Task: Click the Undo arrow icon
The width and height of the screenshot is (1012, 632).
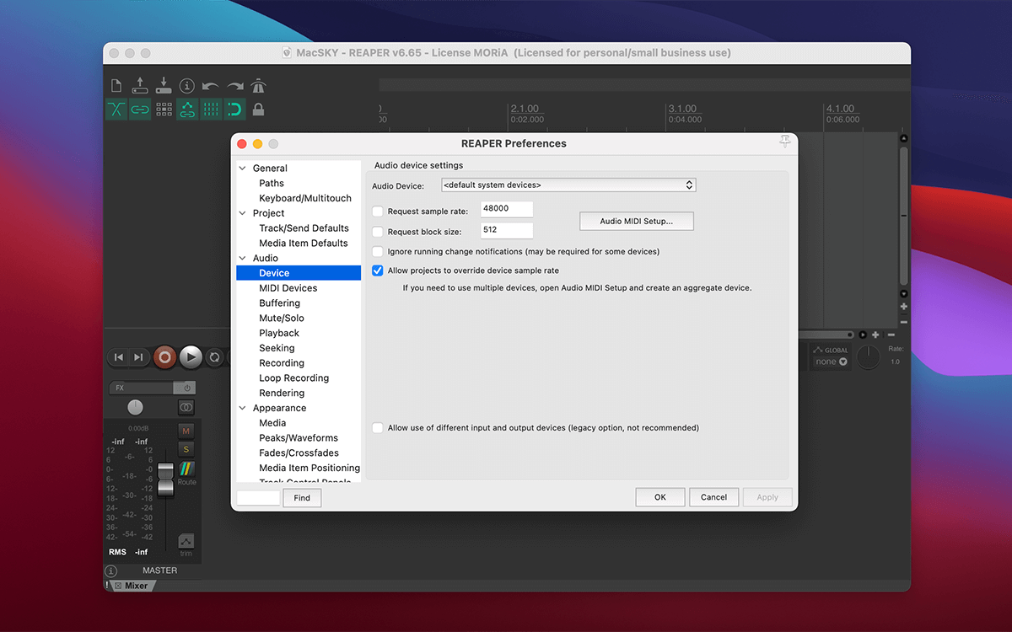Action: click(x=211, y=86)
